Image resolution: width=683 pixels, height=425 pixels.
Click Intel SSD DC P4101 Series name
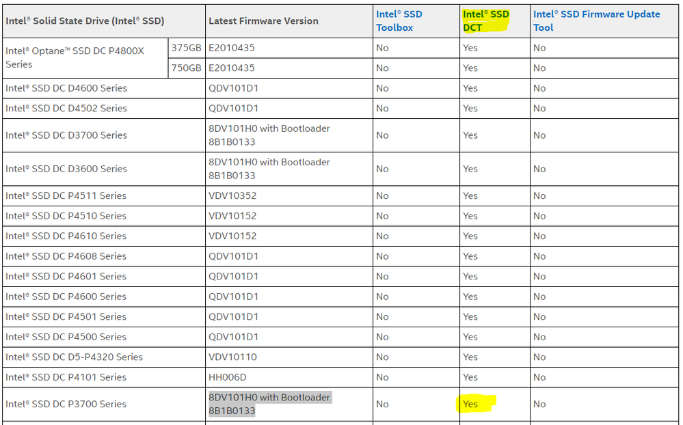pyautogui.click(x=66, y=377)
